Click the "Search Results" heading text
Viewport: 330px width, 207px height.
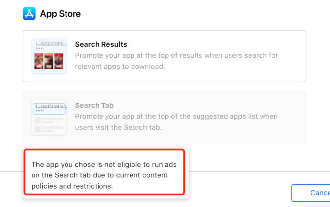(x=101, y=44)
